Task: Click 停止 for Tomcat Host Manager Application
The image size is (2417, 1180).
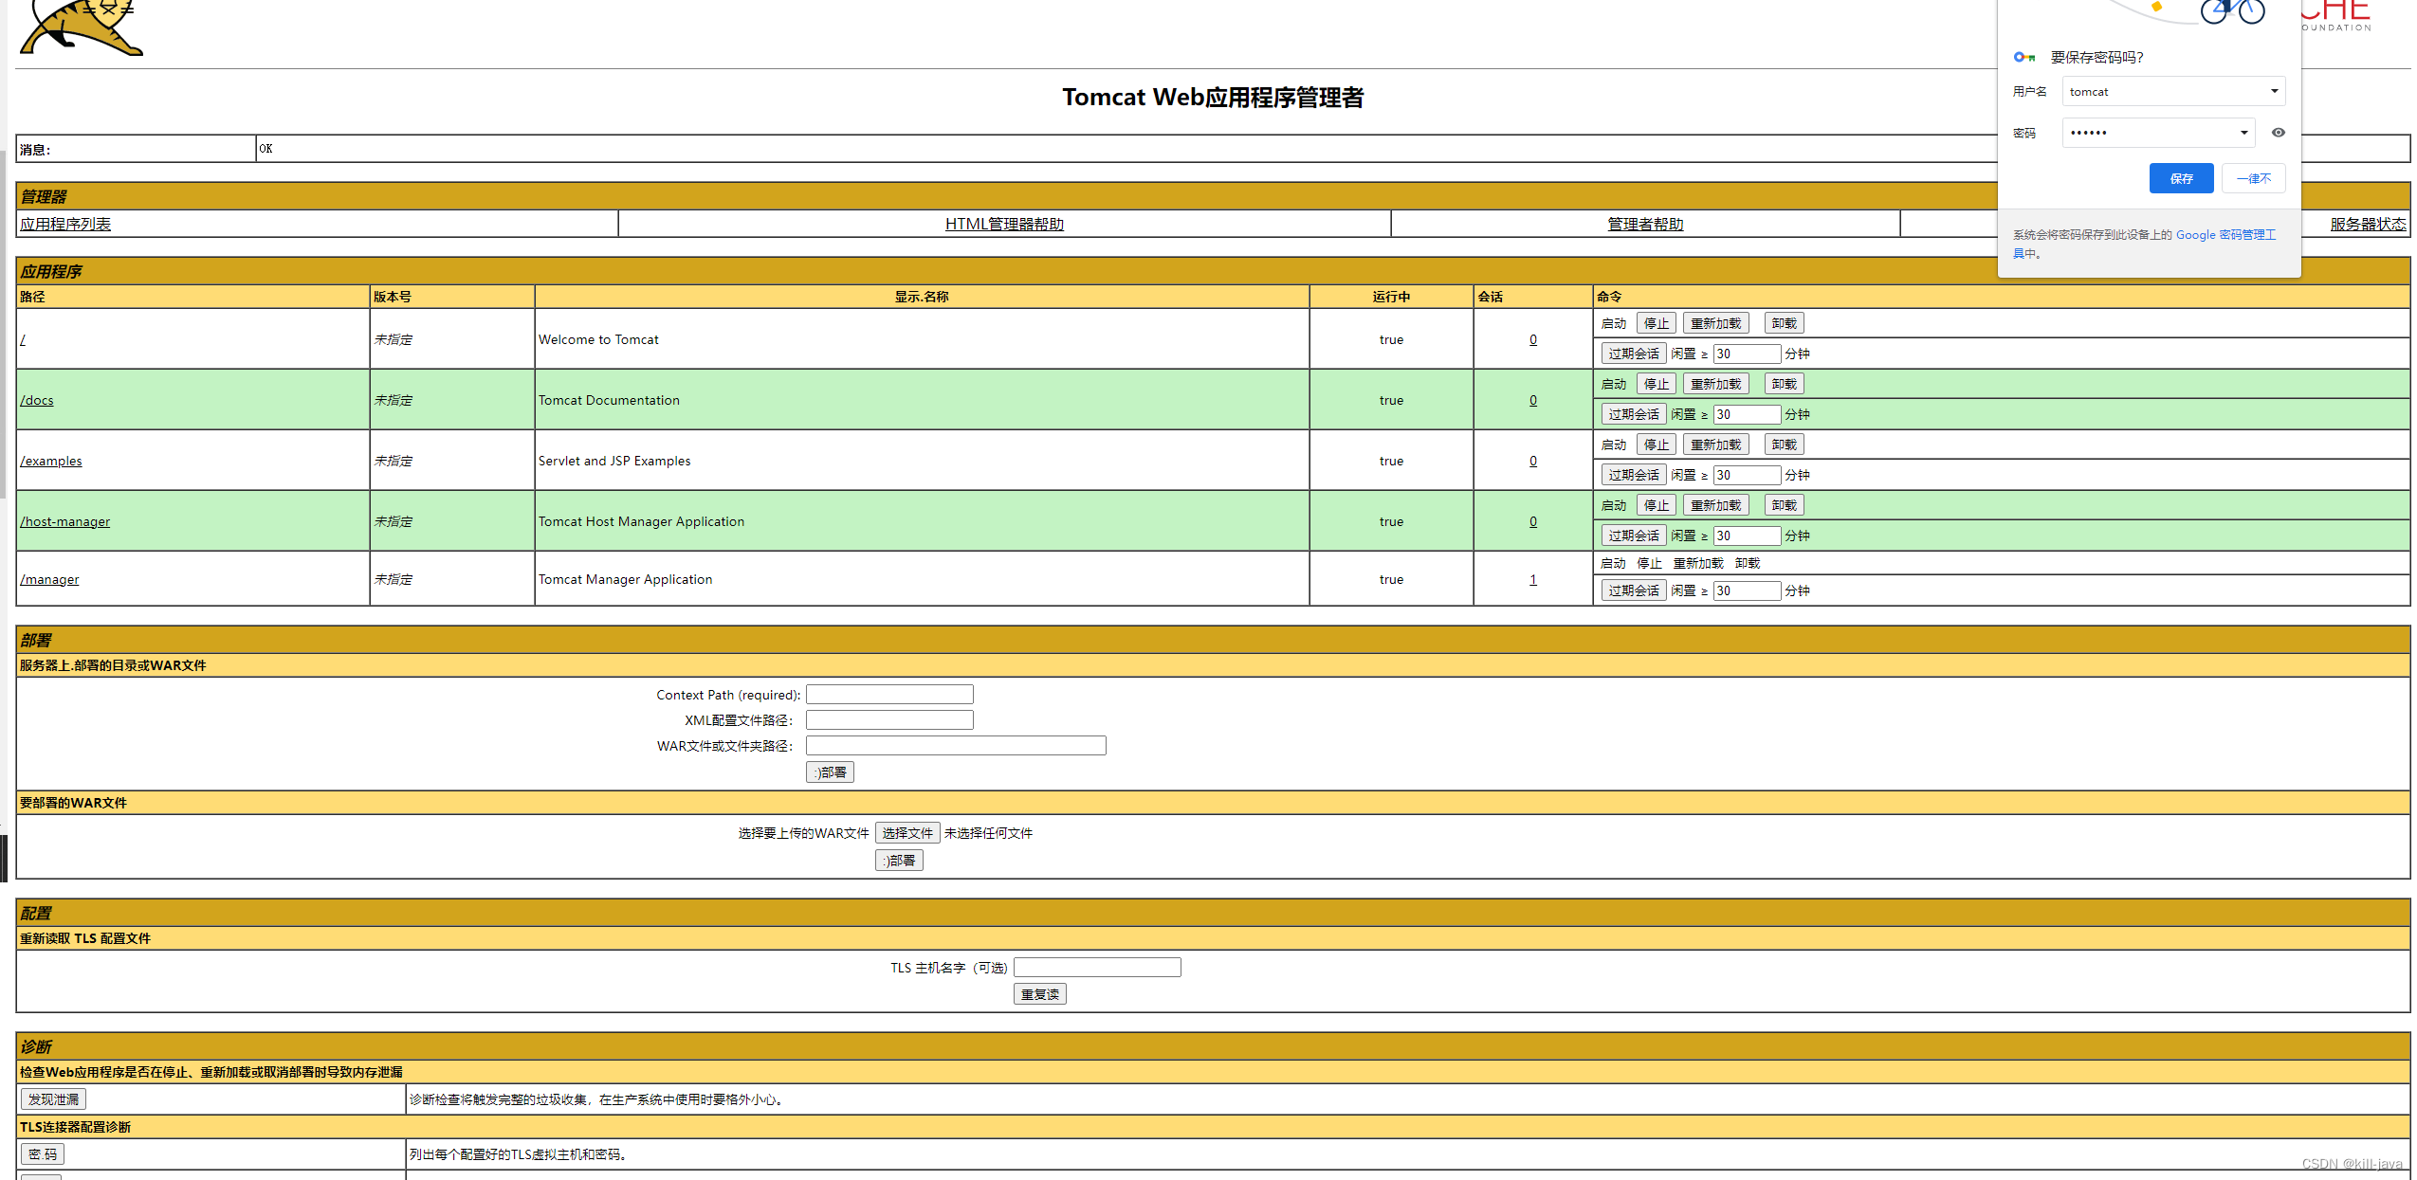Action: (1656, 505)
